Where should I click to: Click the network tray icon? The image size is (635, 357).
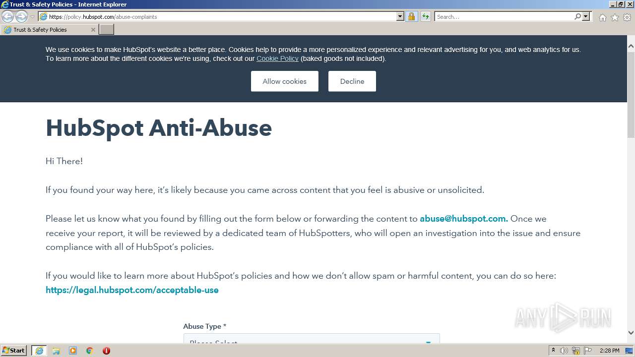576,351
